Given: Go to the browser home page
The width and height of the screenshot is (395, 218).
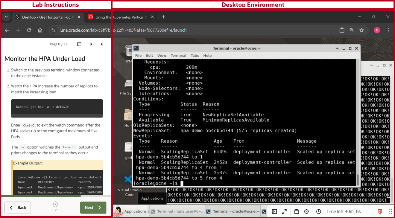Looking at the screenshot, I should tap(40, 30).
